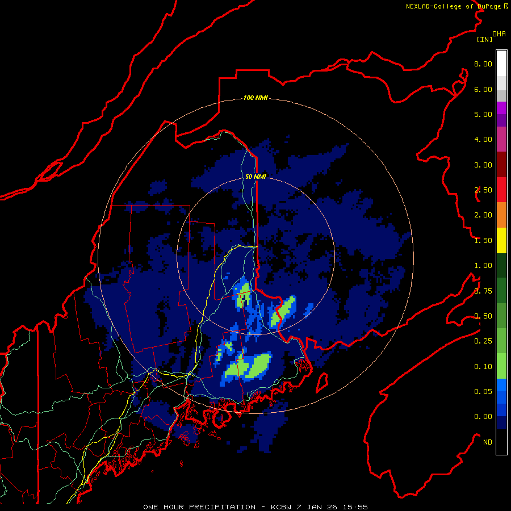The width and height of the screenshot is (511, 511).
Task: Select the 1.00 legend value
Action: click(x=483, y=266)
